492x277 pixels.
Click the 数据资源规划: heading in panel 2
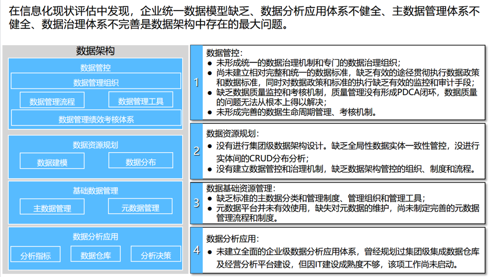[x=232, y=133]
